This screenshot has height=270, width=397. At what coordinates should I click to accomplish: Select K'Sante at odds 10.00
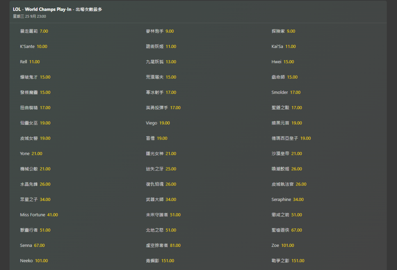coord(33,47)
